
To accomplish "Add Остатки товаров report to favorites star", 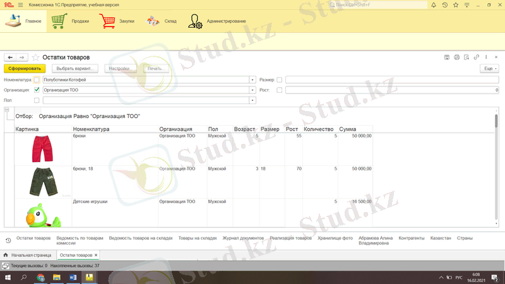I will tap(35, 57).
